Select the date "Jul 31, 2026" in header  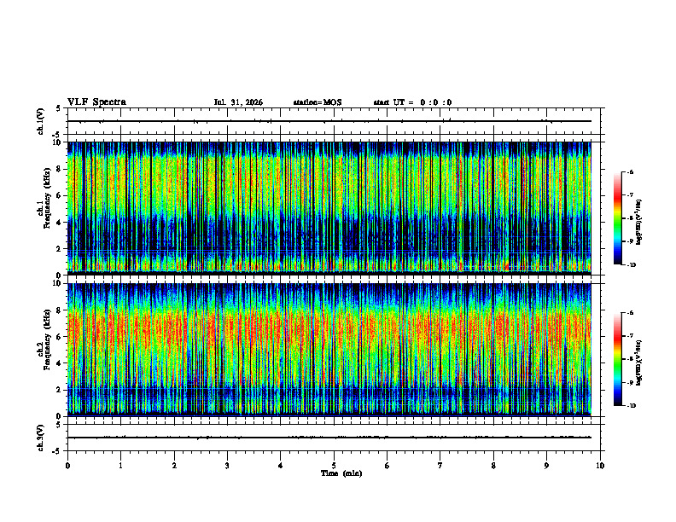pos(238,102)
